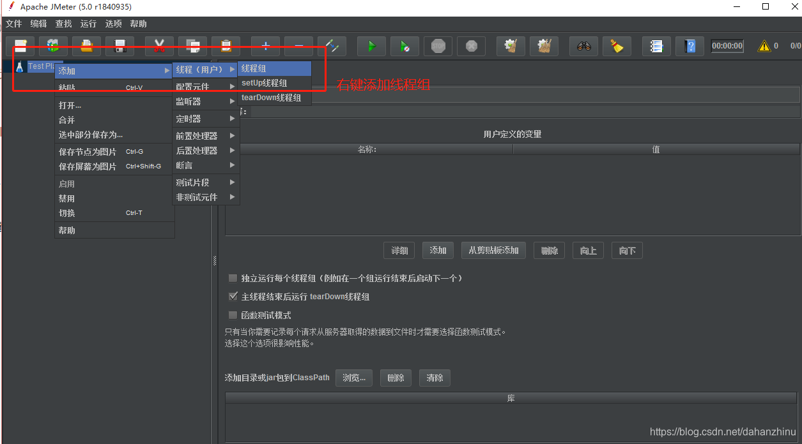Expand the 前置处理器 submenu
Viewport: 802px width, 444px height.
pos(205,136)
